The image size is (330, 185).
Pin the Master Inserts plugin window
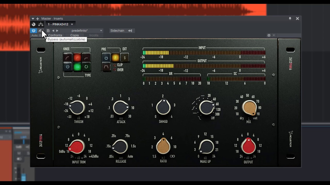pyautogui.click(x=290, y=18)
